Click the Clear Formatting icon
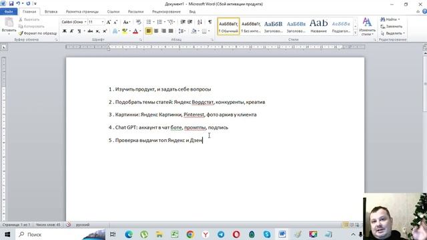Viewport: 427px width, 240px height. coord(138,22)
